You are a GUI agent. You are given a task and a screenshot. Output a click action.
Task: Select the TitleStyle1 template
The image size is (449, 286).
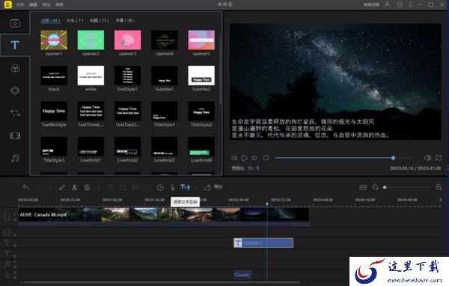click(x=165, y=111)
